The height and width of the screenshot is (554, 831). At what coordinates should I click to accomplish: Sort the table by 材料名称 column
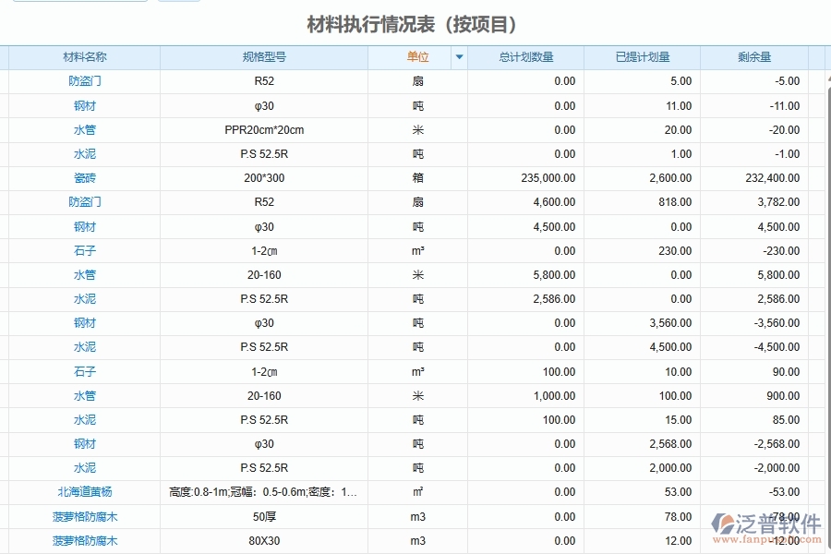[85, 56]
